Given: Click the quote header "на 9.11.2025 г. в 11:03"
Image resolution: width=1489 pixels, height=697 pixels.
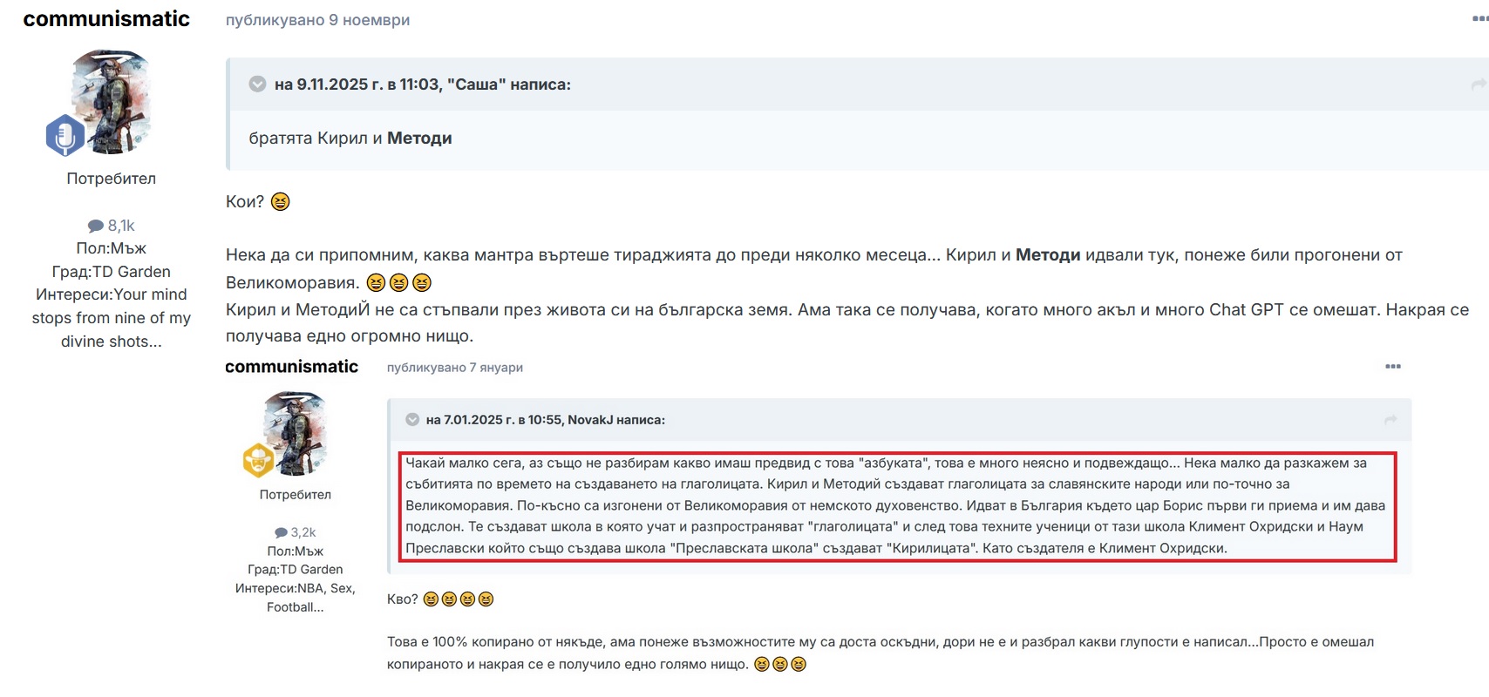Looking at the screenshot, I should (423, 85).
